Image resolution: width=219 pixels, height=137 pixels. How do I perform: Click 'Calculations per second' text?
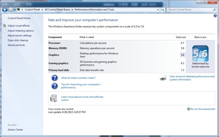tap(93, 43)
